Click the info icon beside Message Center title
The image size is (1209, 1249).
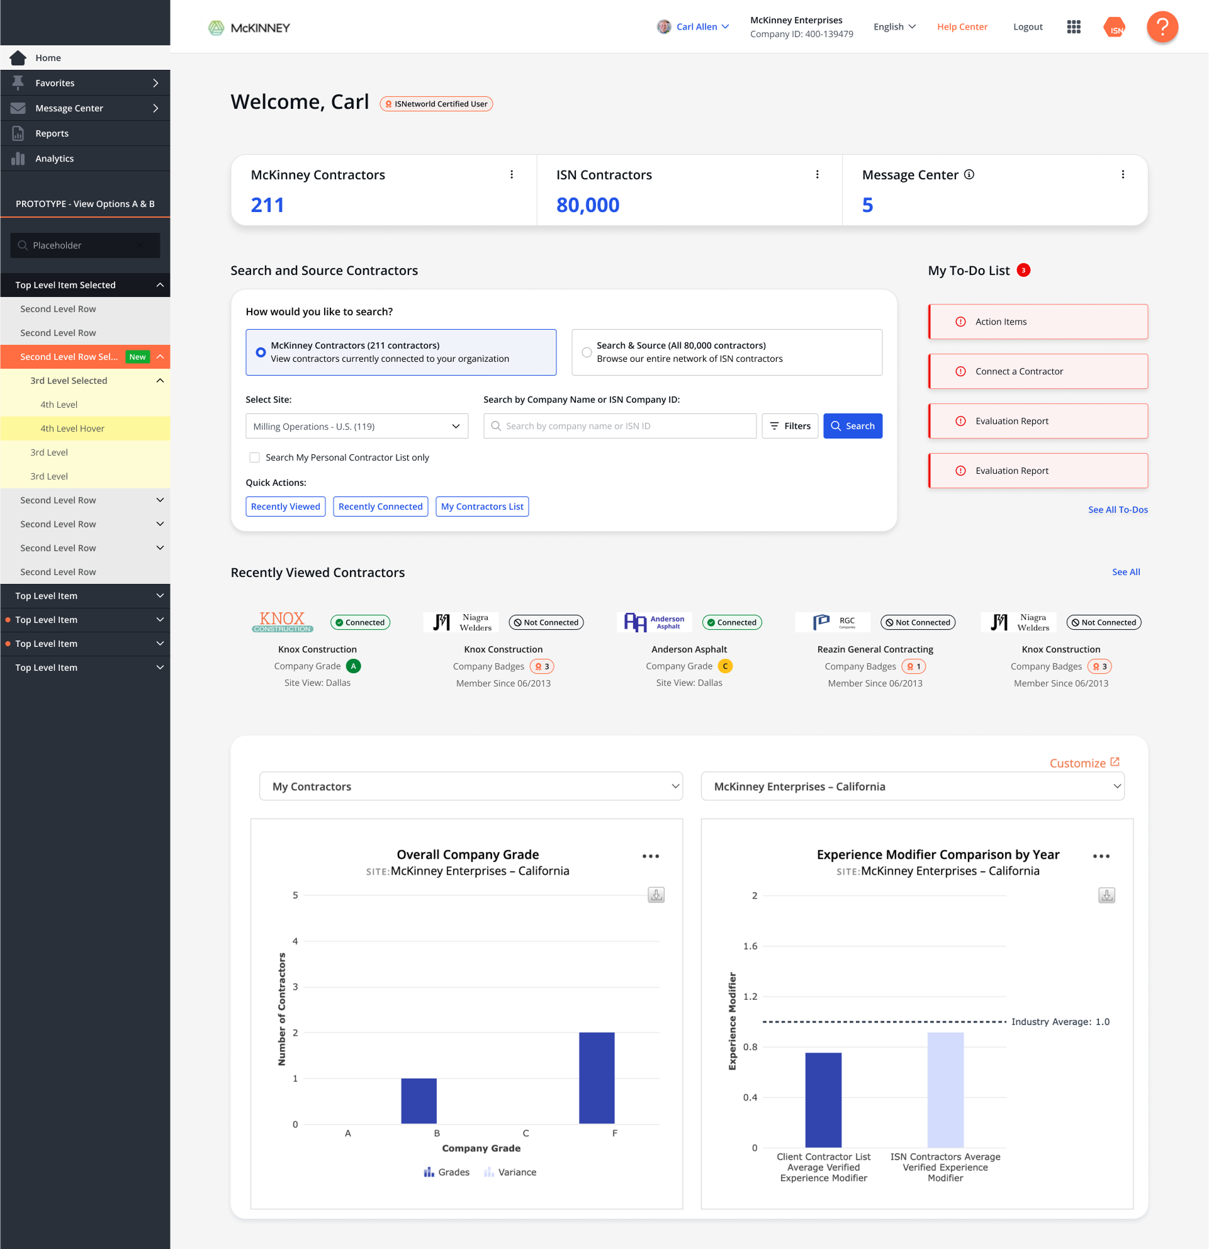click(969, 174)
